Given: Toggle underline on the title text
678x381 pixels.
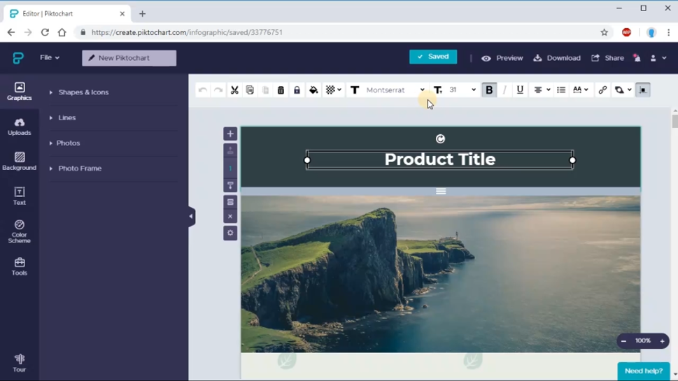Looking at the screenshot, I should coord(520,90).
